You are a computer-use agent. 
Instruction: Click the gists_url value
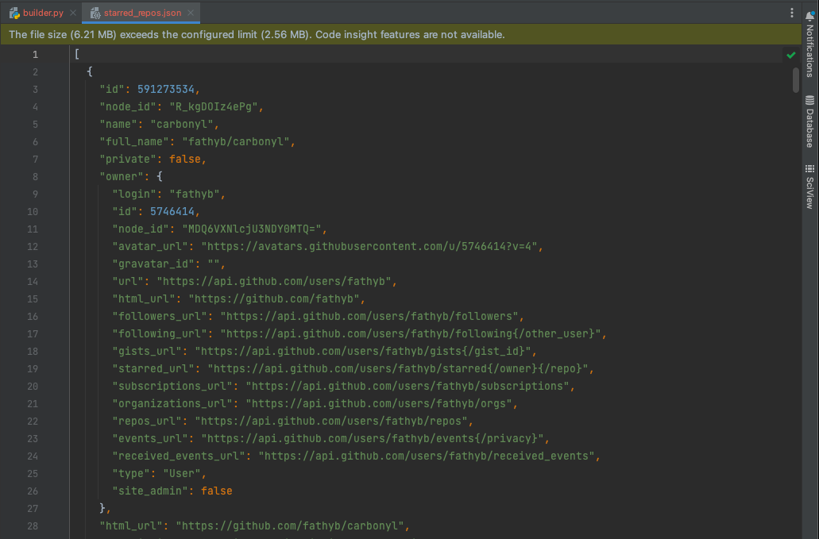click(x=363, y=352)
